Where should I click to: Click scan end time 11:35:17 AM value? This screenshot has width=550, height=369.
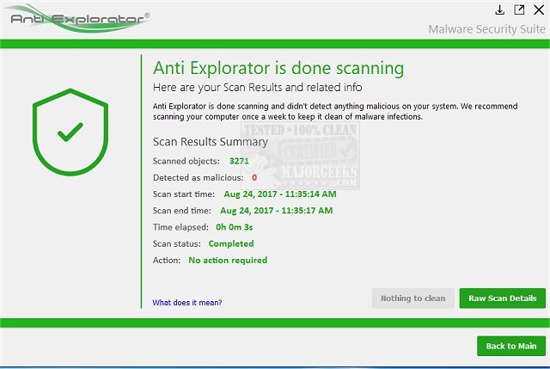tap(277, 211)
